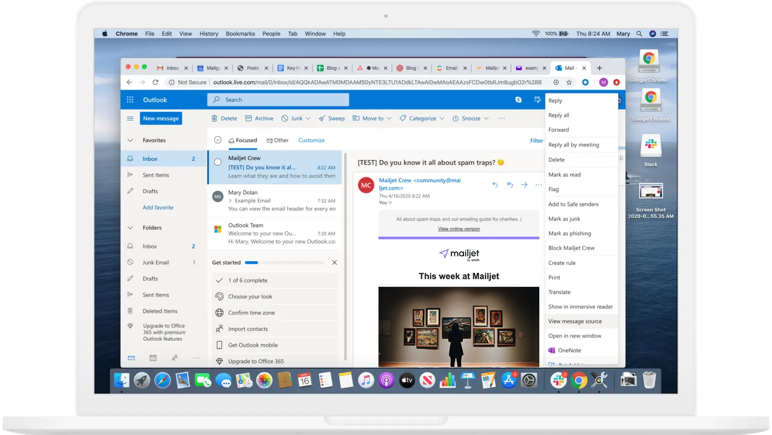This screenshot has width=772, height=435.
Task: Click the Outlook search field
Action: 278,99
